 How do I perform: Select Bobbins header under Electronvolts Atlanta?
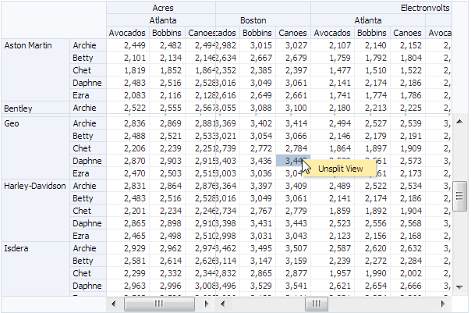coord(372,33)
